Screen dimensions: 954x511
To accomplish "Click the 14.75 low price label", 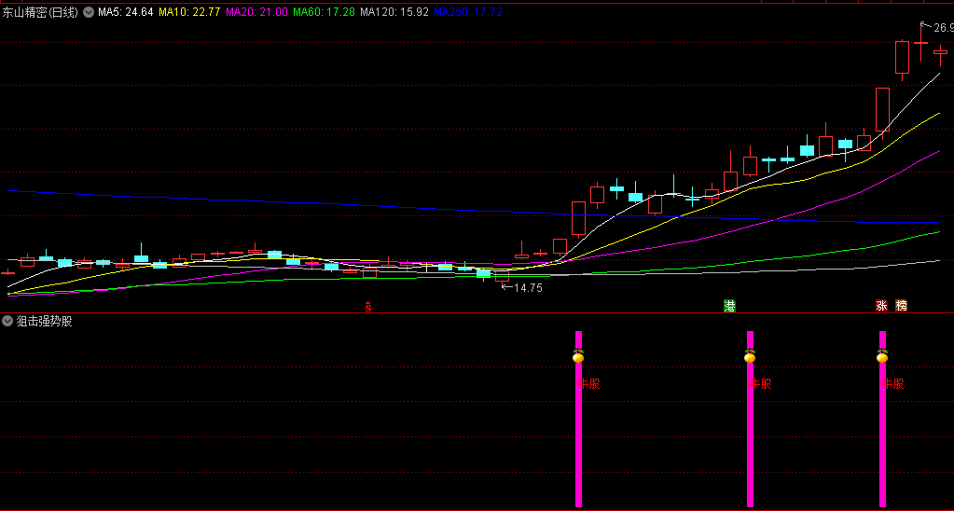I will point(527,288).
